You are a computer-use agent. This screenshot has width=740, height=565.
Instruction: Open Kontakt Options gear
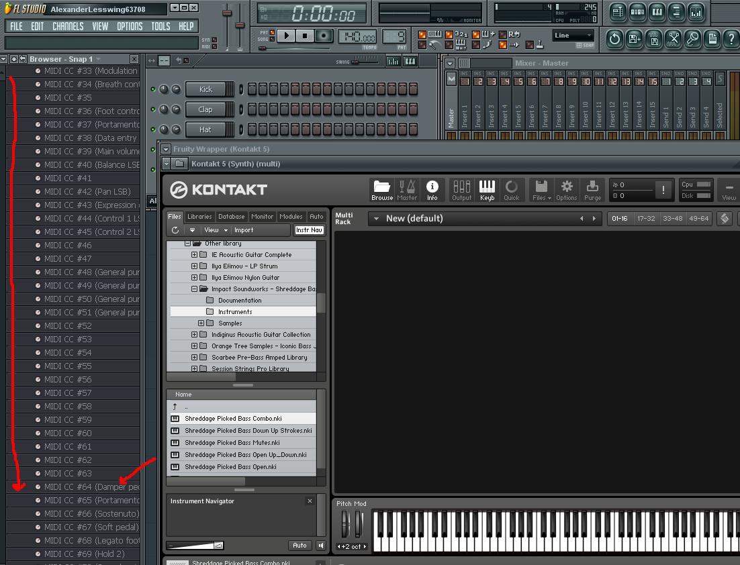[566, 190]
